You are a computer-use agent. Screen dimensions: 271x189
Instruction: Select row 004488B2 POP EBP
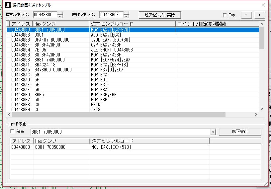[133, 100]
